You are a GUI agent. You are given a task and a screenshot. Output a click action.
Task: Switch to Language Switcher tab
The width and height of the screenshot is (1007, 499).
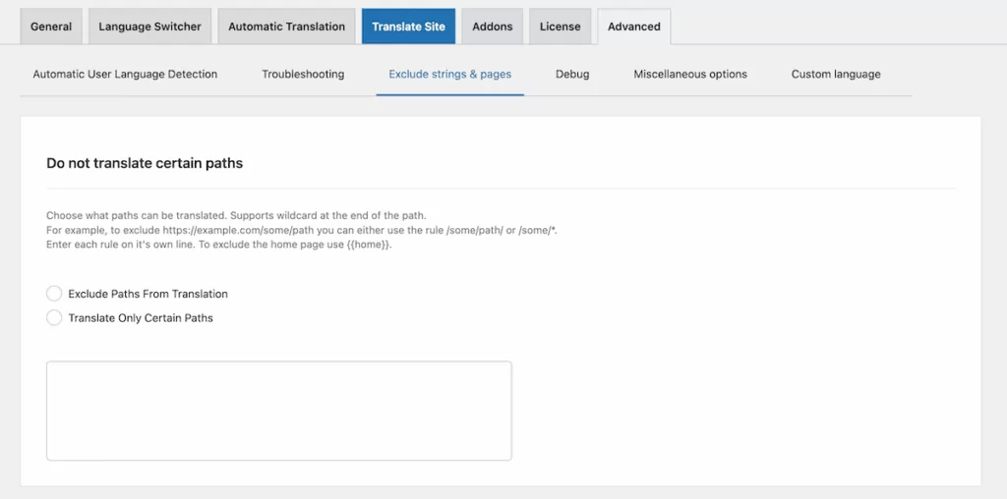[x=149, y=27]
